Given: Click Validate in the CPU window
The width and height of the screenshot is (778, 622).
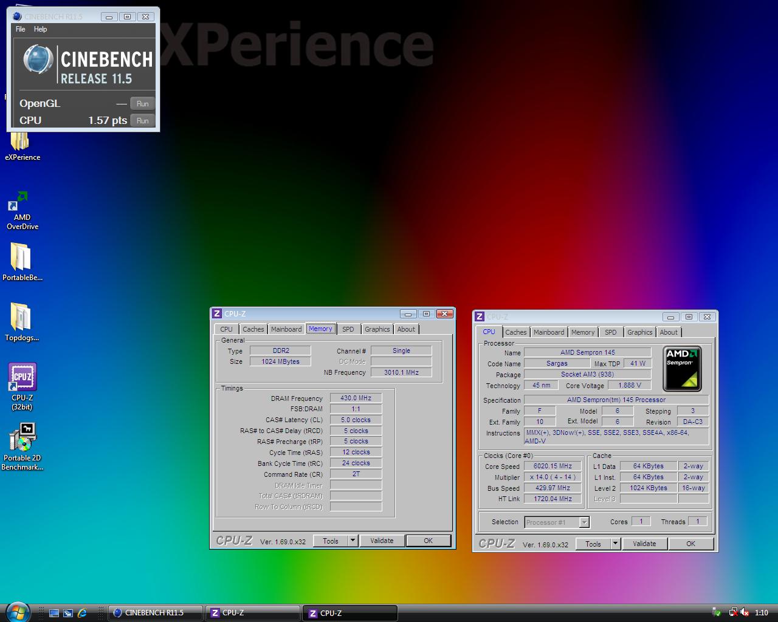Looking at the screenshot, I should click(644, 544).
